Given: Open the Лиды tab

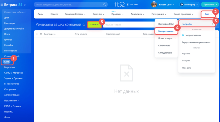Looking at the screenshot, I should click(41, 14).
